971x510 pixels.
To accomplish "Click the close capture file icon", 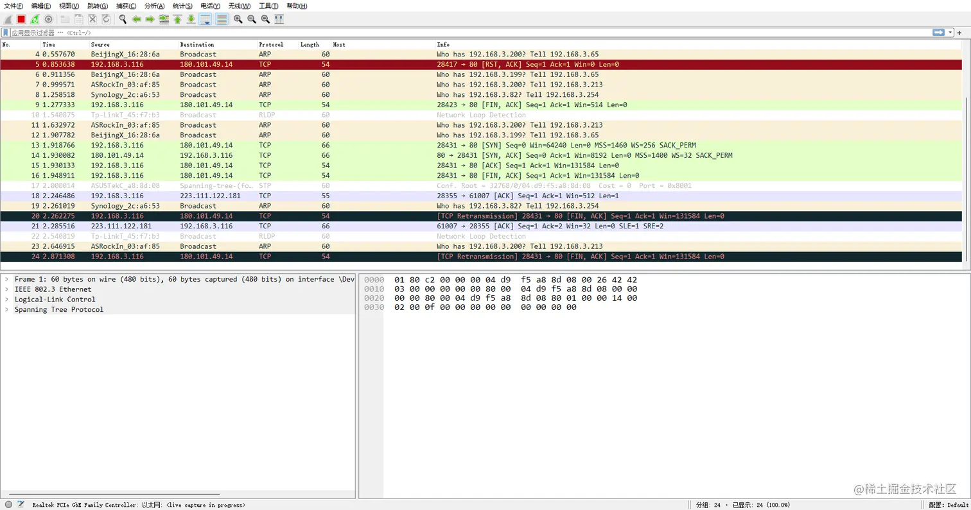I will pos(92,19).
